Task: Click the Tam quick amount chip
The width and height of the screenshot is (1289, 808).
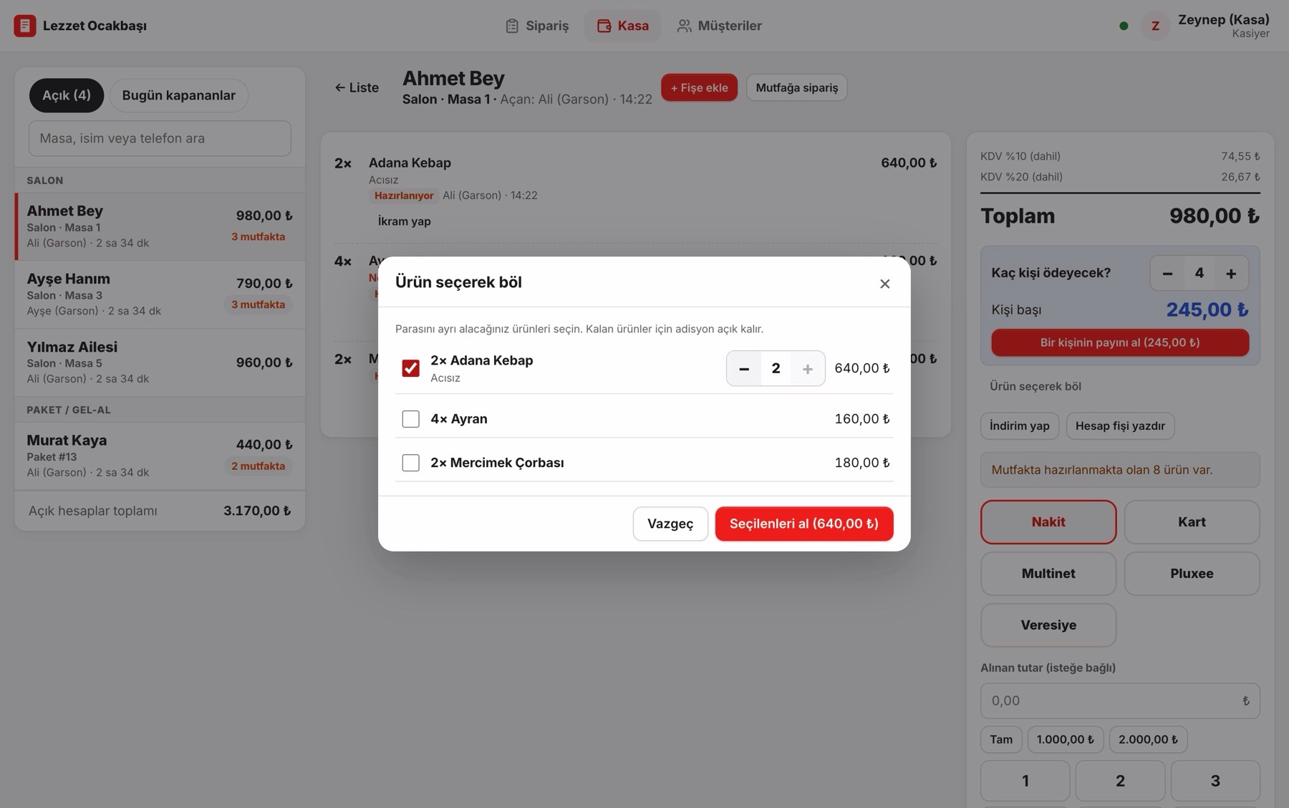Action: coord(1001,739)
